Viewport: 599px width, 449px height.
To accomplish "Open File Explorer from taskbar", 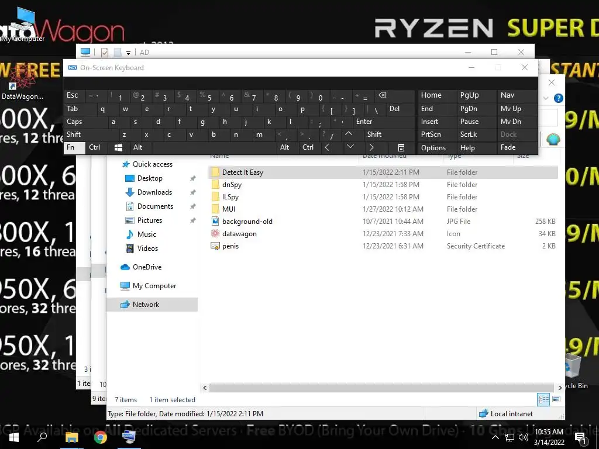I will (x=71, y=437).
